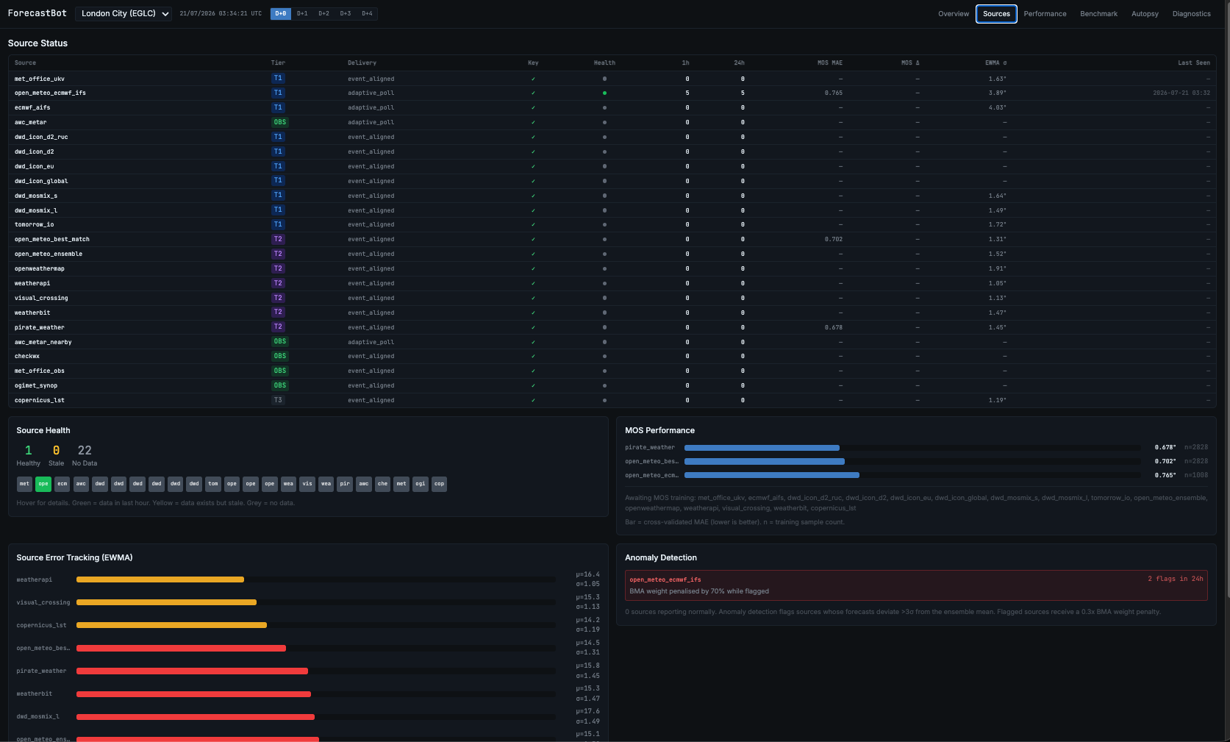
Task: Click the 'pir' source health chip
Action: tap(345, 484)
